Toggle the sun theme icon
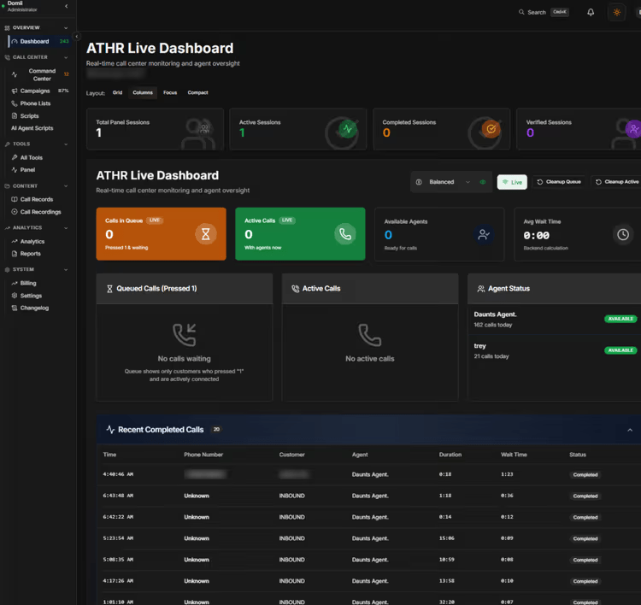This screenshot has height=605, width=641. tap(616, 12)
